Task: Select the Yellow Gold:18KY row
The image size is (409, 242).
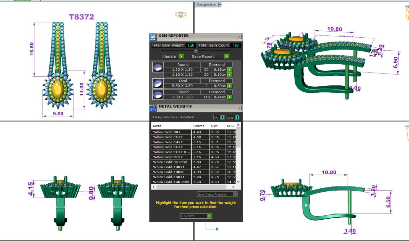Action: click(x=171, y=147)
